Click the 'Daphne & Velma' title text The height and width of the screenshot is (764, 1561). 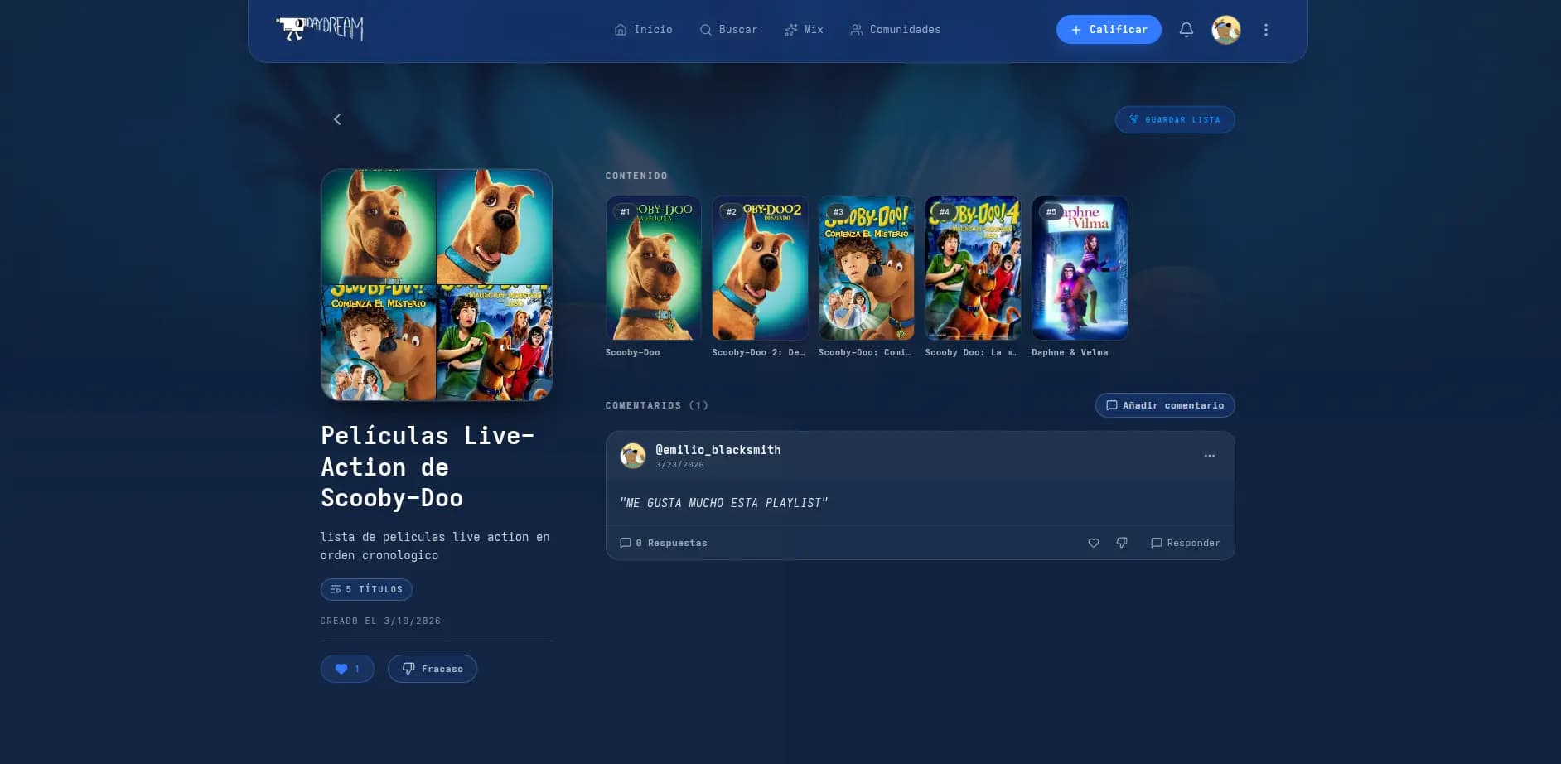[1070, 353]
